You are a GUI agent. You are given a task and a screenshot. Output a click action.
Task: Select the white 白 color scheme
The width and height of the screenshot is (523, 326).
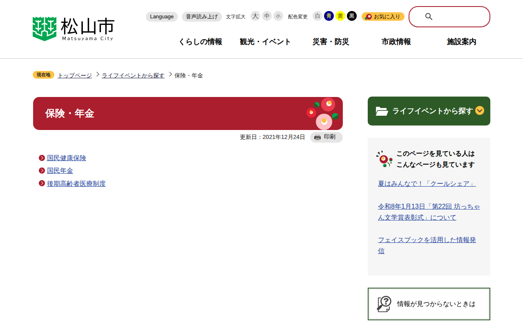(x=317, y=16)
